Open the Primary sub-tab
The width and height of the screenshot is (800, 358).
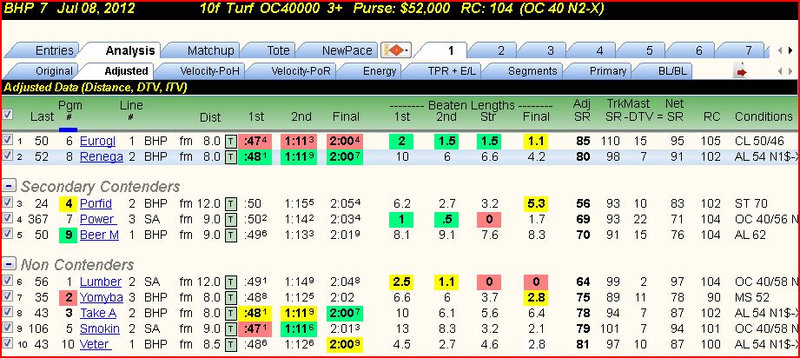click(x=599, y=71)
